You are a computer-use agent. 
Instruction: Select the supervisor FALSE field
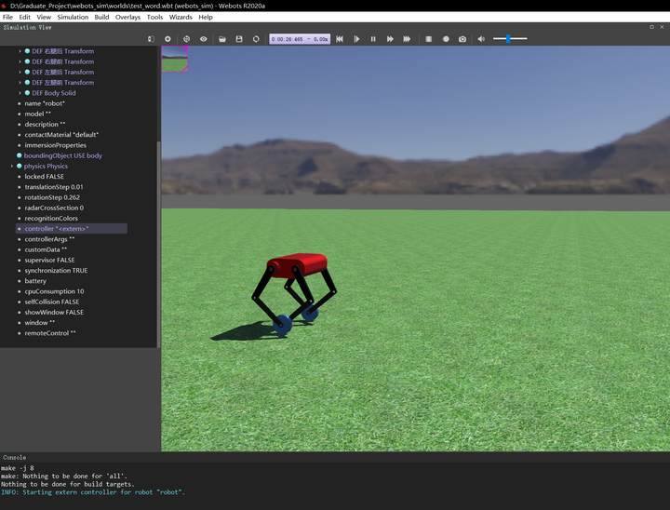tap(49, 260)
